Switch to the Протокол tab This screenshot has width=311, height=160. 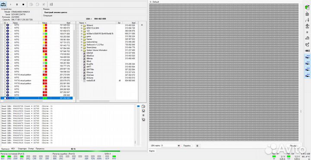point(5,149)
